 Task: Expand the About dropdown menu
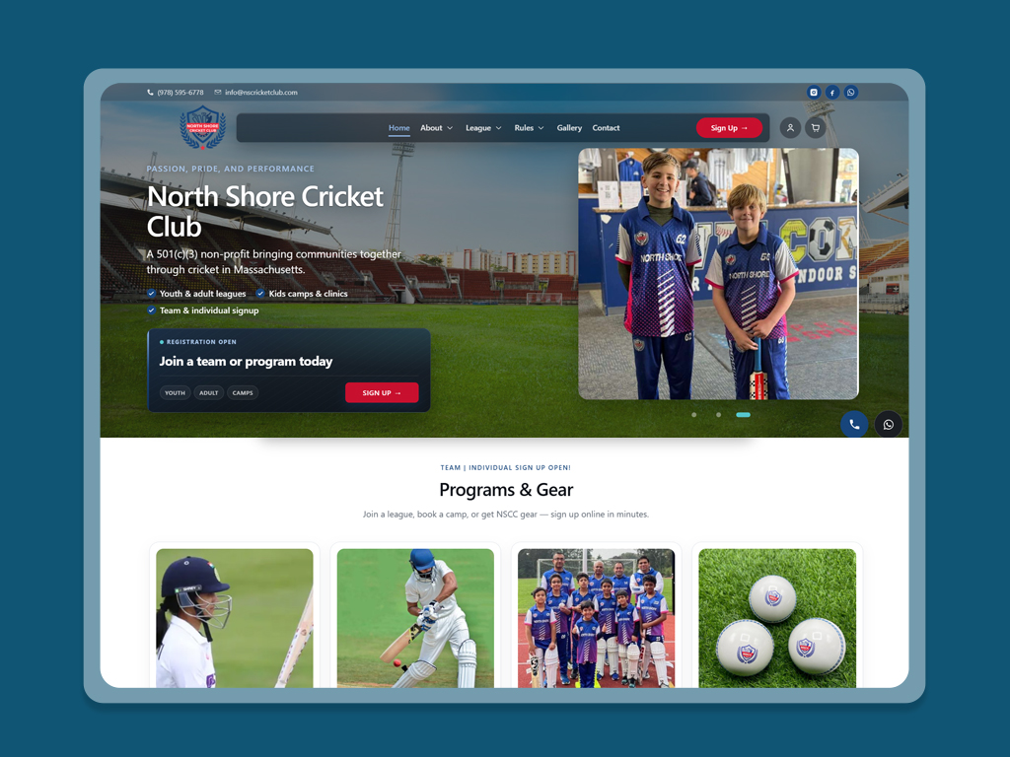pyautogui.click(x=437, y=128)
